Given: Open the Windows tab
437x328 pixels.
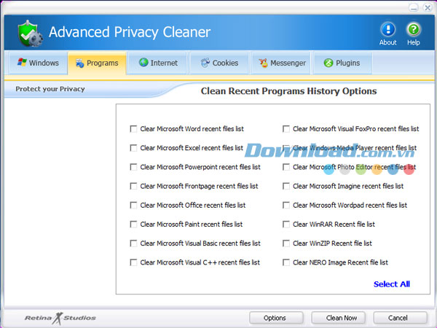Looking at the screenshot, I should (x=38, y=63).
